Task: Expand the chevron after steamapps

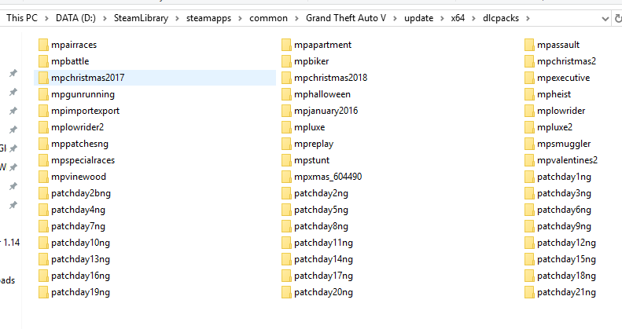Action: 240,18
